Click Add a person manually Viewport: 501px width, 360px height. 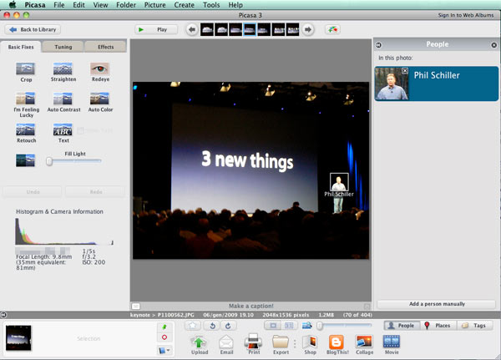437,304
